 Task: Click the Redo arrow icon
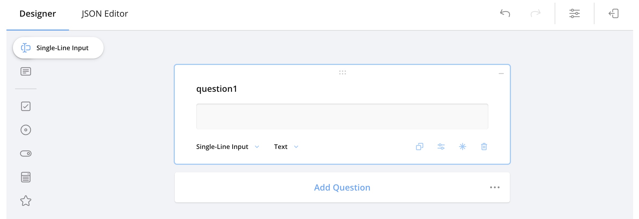tap(535, 13)
